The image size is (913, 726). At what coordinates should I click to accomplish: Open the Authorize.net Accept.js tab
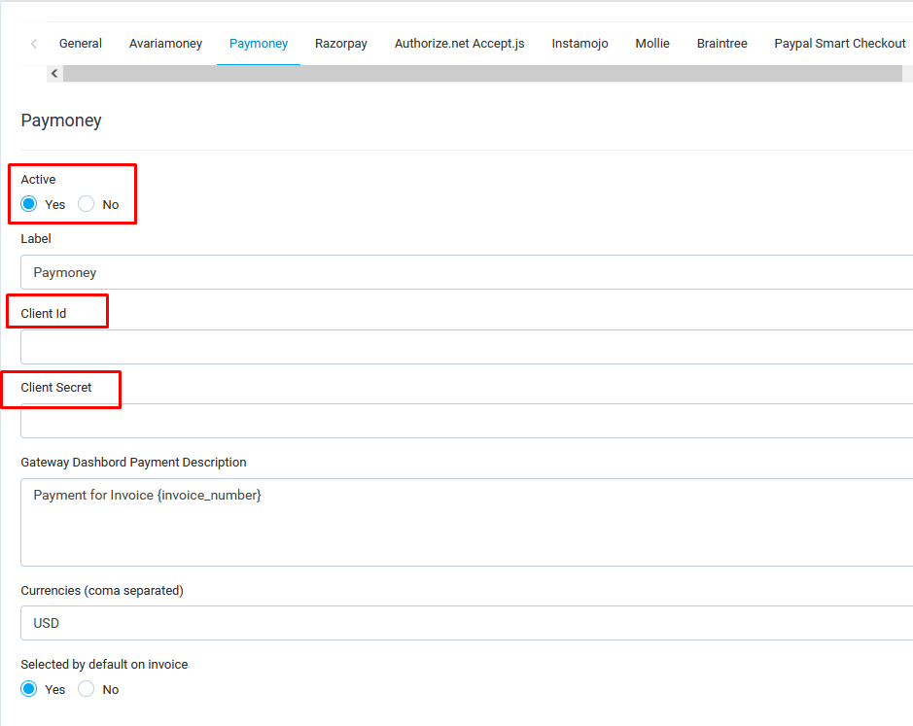pos(459,44)
